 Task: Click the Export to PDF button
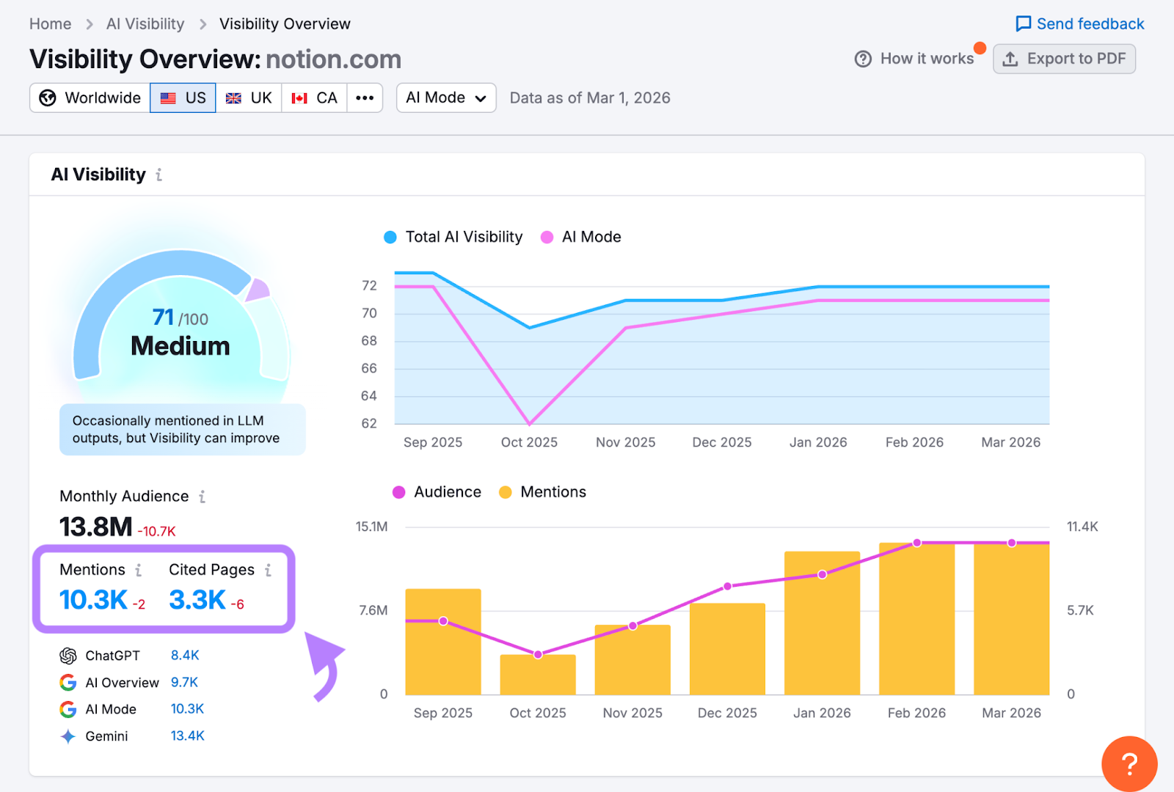pos(1065,59)
